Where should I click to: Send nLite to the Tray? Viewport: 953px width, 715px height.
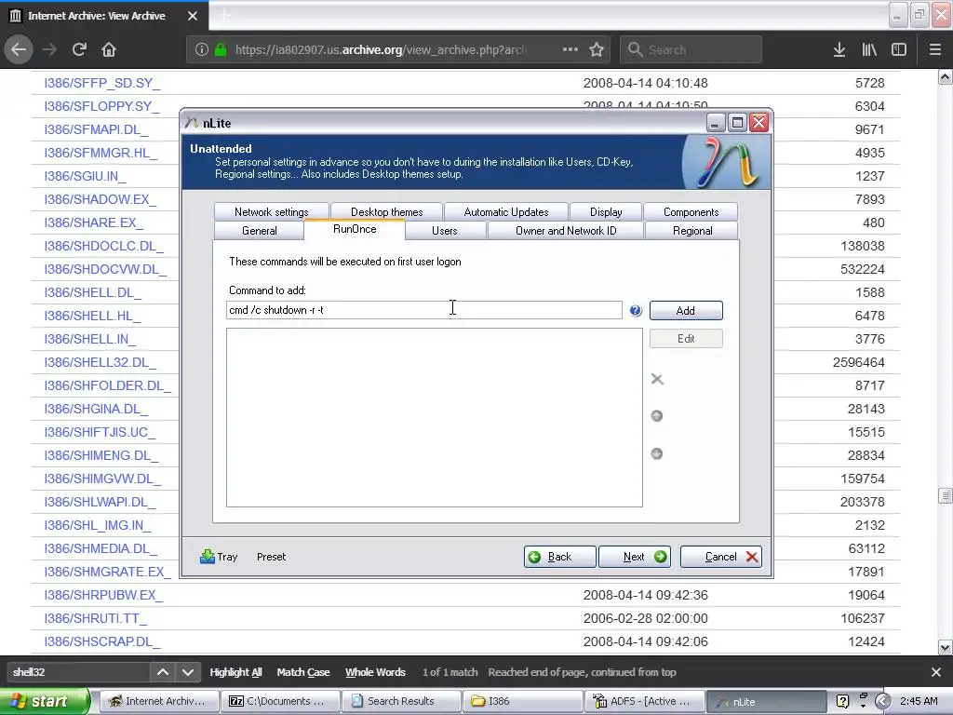click(x=219, y=557)
